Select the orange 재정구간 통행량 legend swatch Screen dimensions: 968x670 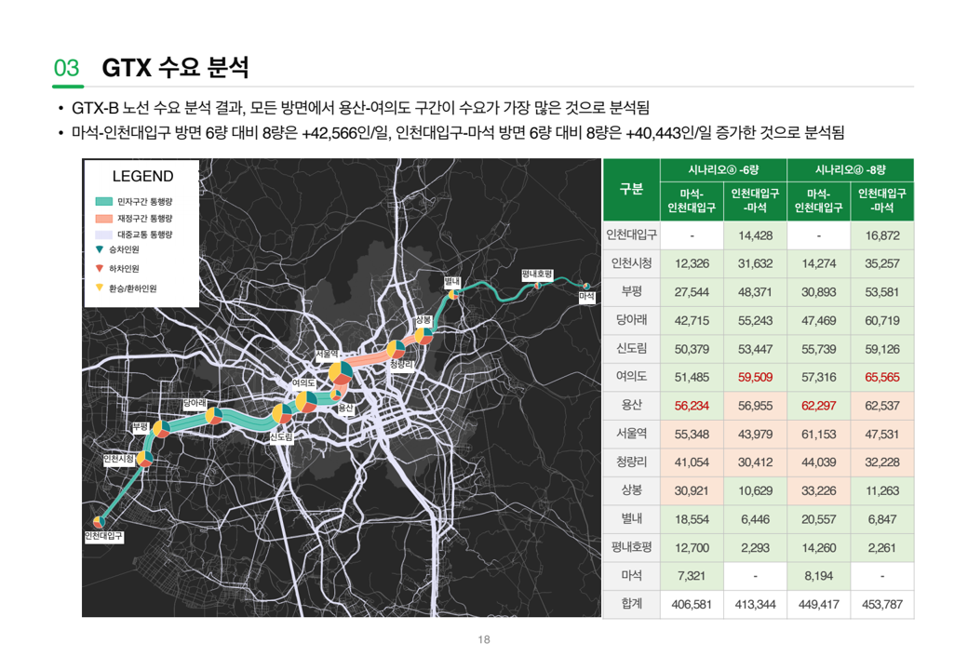103,219
